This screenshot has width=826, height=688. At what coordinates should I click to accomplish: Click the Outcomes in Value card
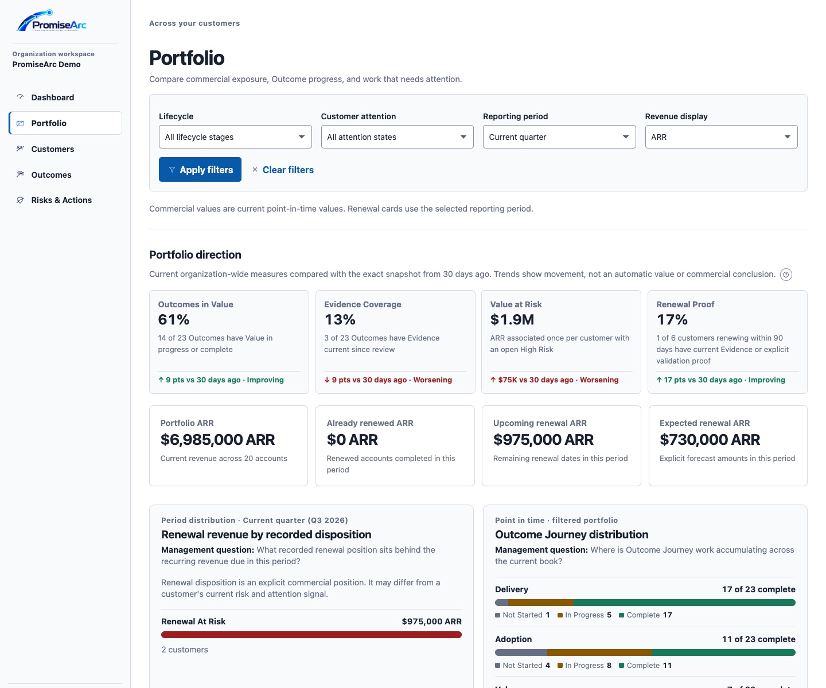(x=229, y=342)
